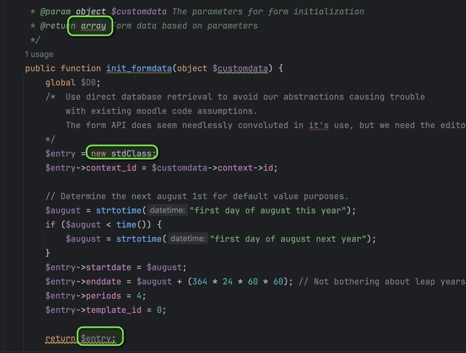Click the underlined word "it's" in comment

318,125
